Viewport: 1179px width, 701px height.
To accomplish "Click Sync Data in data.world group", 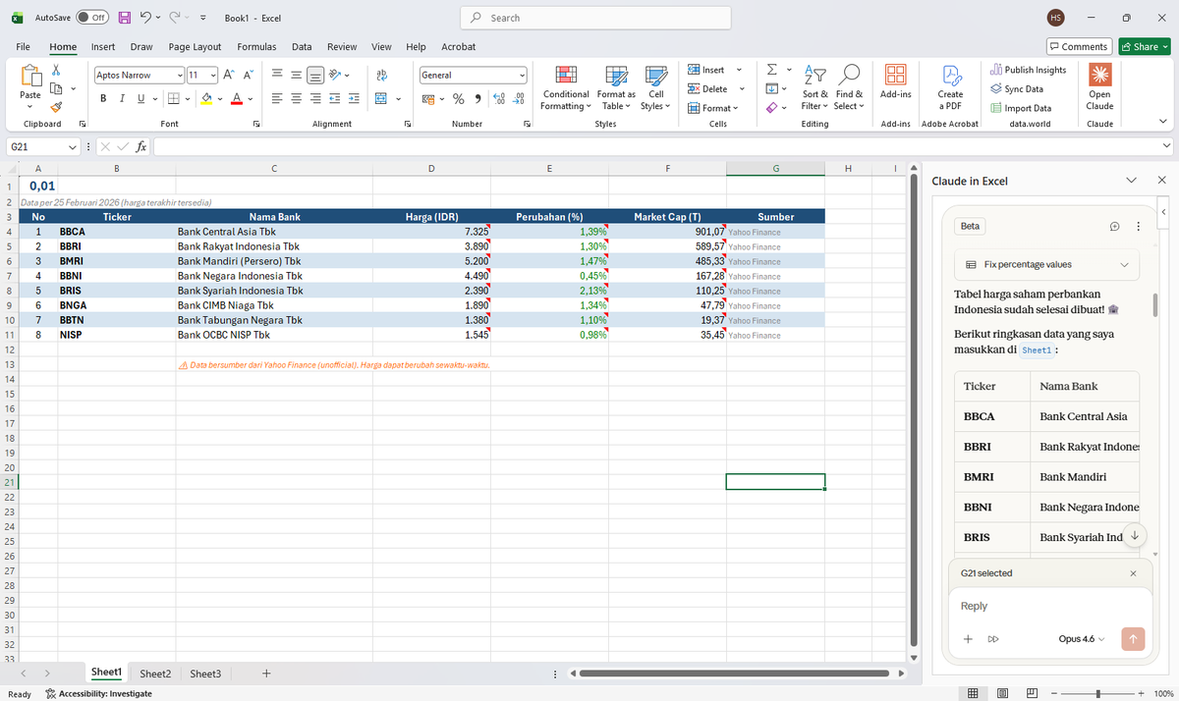I will tap(1017, 88).
